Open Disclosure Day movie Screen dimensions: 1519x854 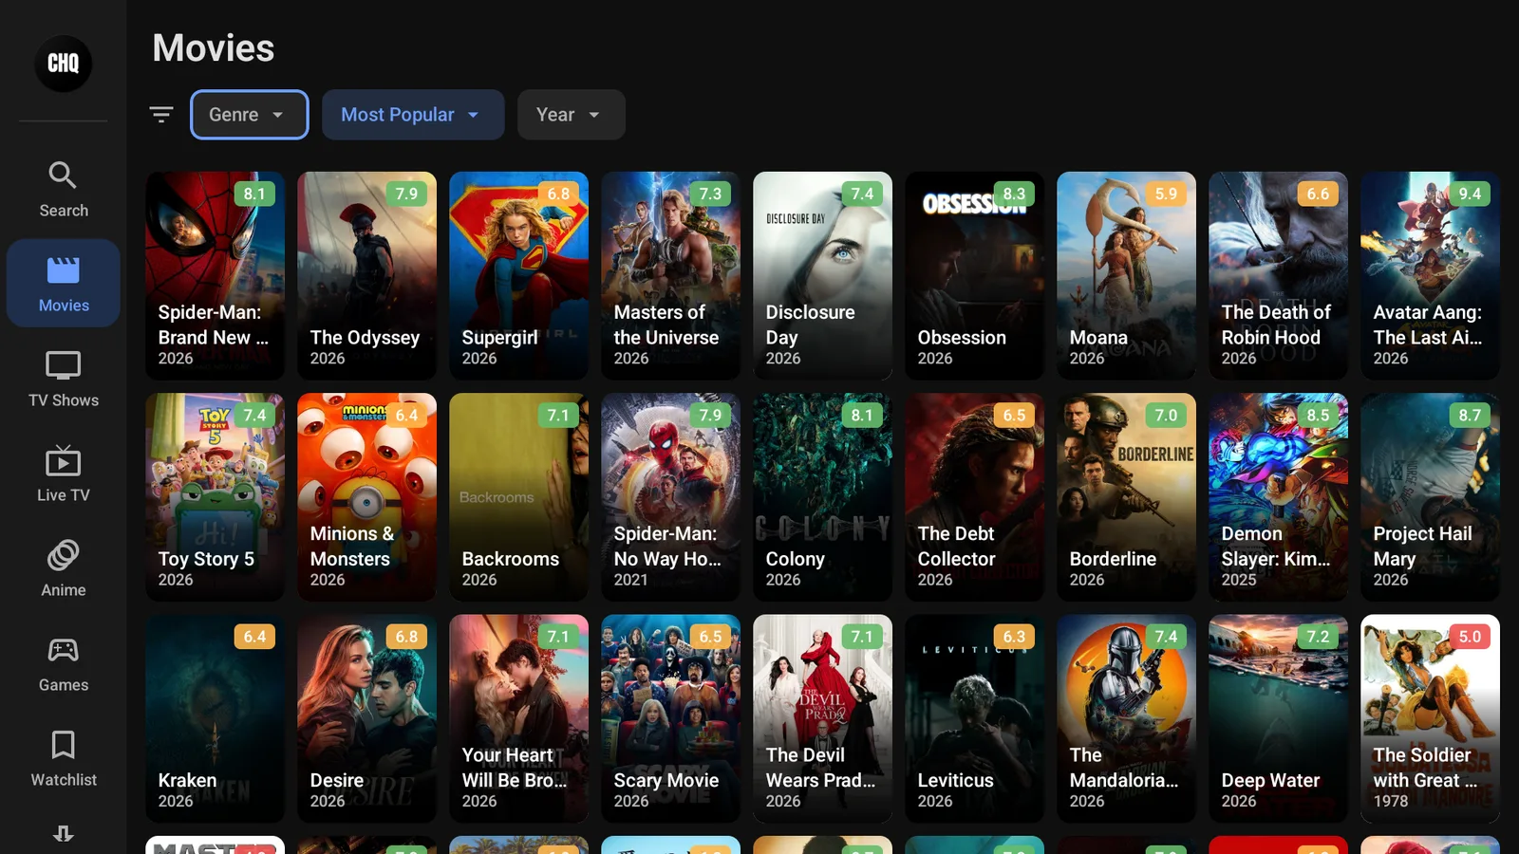pos(823,275)
